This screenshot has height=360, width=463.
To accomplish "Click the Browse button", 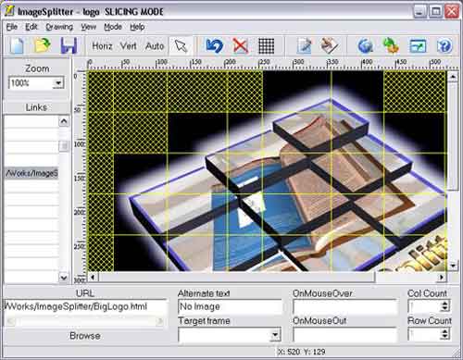I will [85, 336].
